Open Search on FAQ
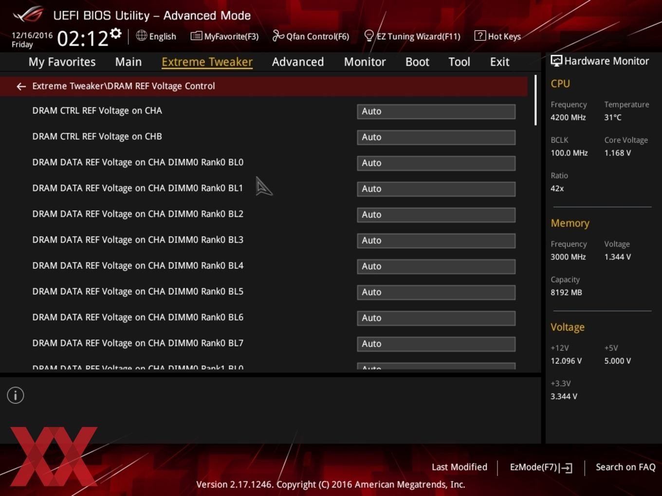Image resolution: width=662 pixels, height=496 pixels. (625, 467)
